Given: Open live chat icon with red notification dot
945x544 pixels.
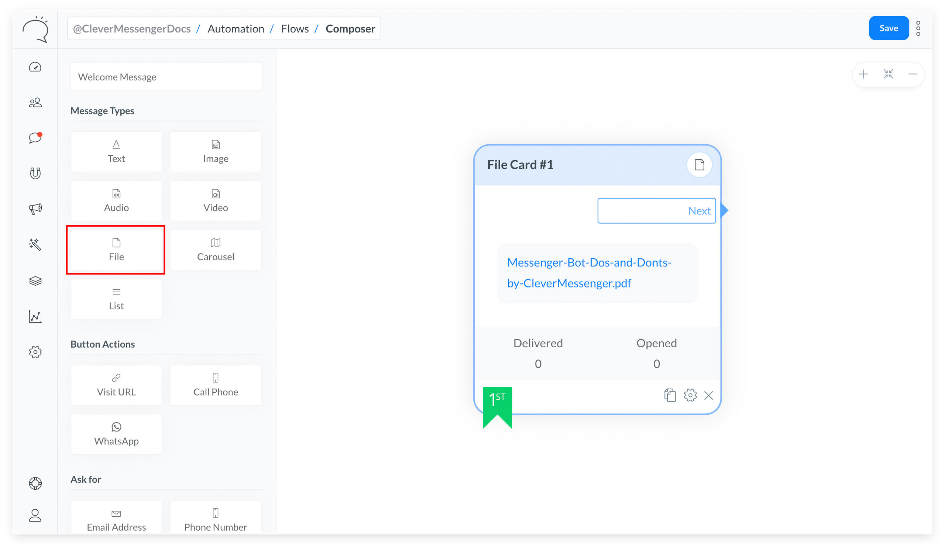Looking at the screenshot, I should click(x=35, y=138).
